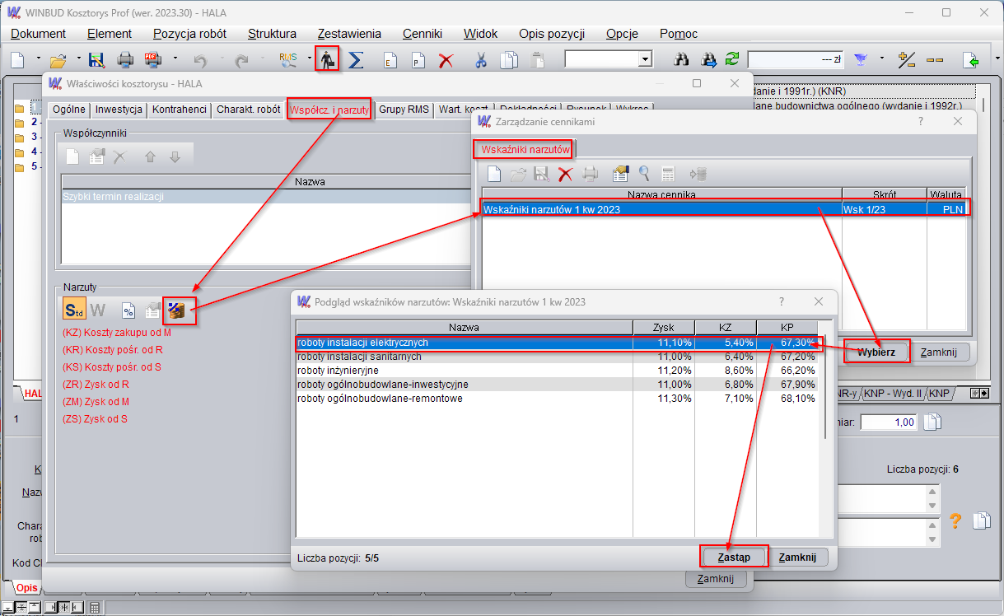This screenshot has height=616, width=1004.
Task: Click the yellow question mark help icon
Action: pyautogui.click(x=955, y=520)
